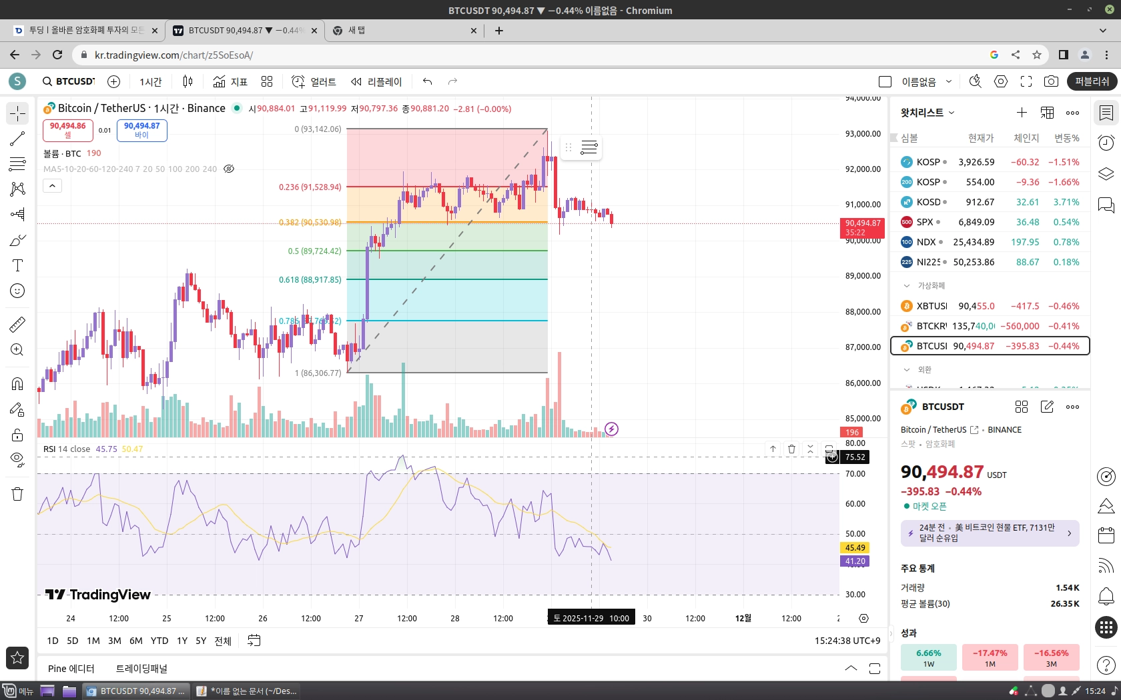Click the 바이 buy price button
1121x700 pixels.
tap(142, 130)
